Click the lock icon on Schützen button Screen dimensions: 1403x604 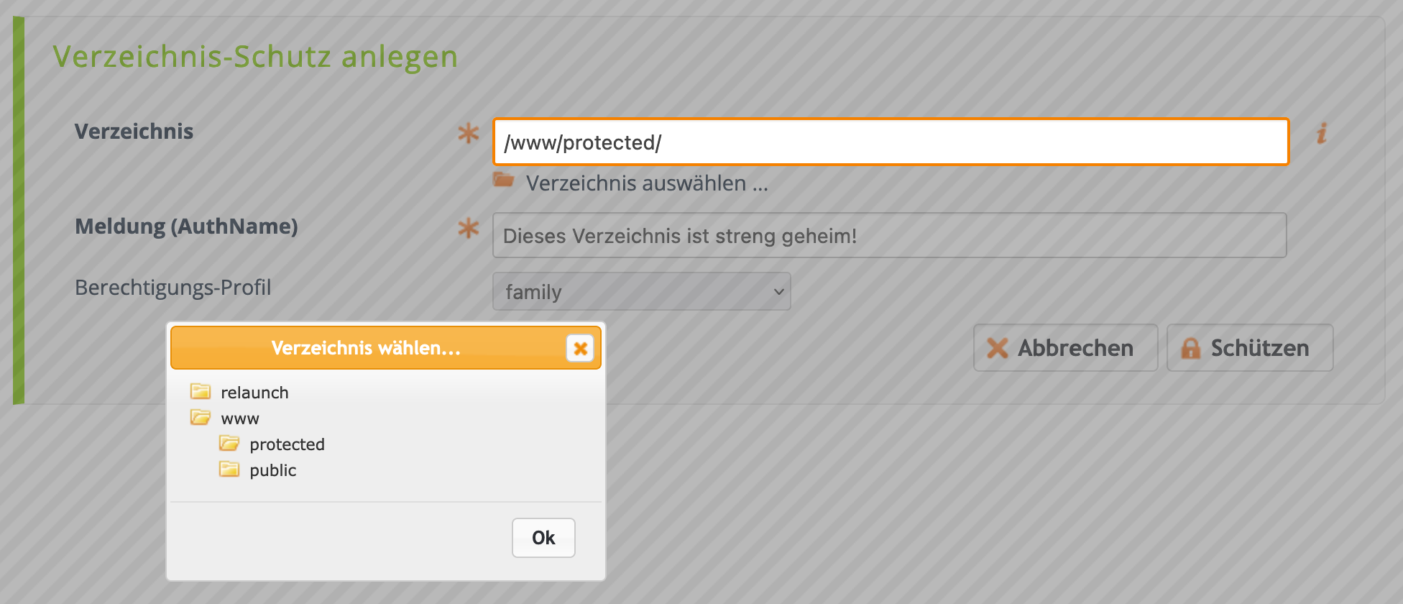[x=1190, y=348]
